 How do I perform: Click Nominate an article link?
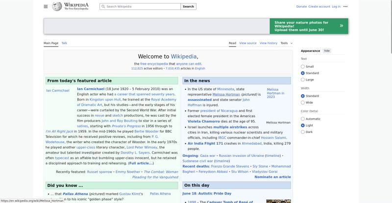pos(272,177)
